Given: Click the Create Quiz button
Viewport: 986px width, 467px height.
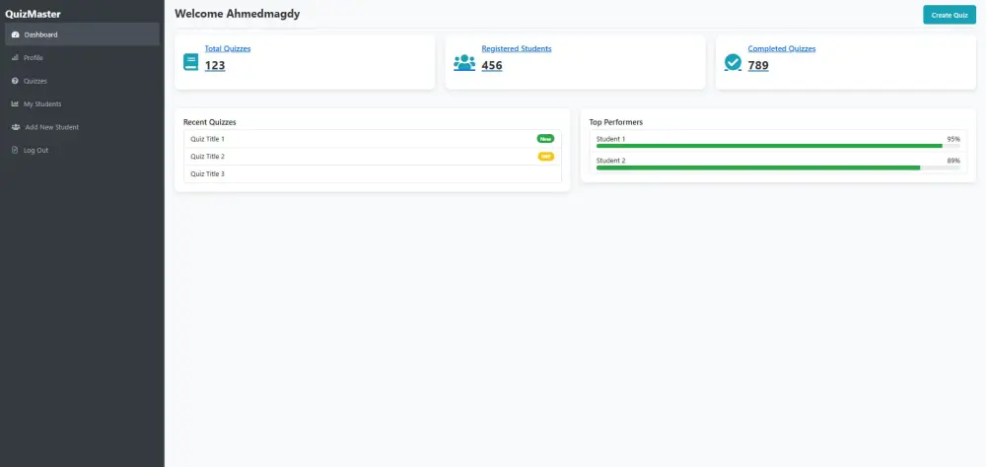Looking at the screenshot, I should (949, 15).
